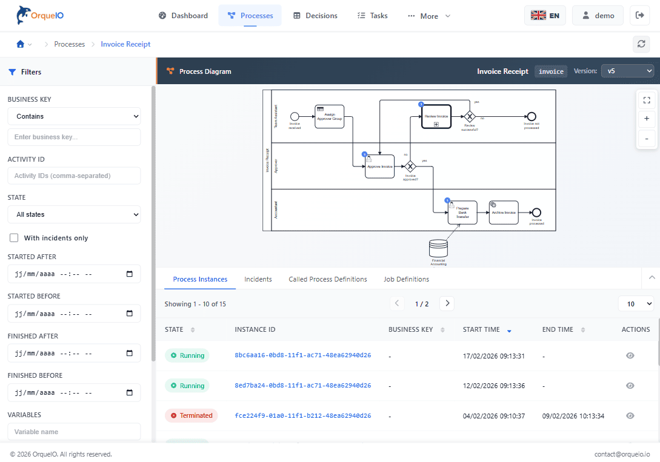Click the refresh icon in breadcrumb bar
The width and height of the screenshot is (660, 462).
pyautogui.click(x=641, y=44)
